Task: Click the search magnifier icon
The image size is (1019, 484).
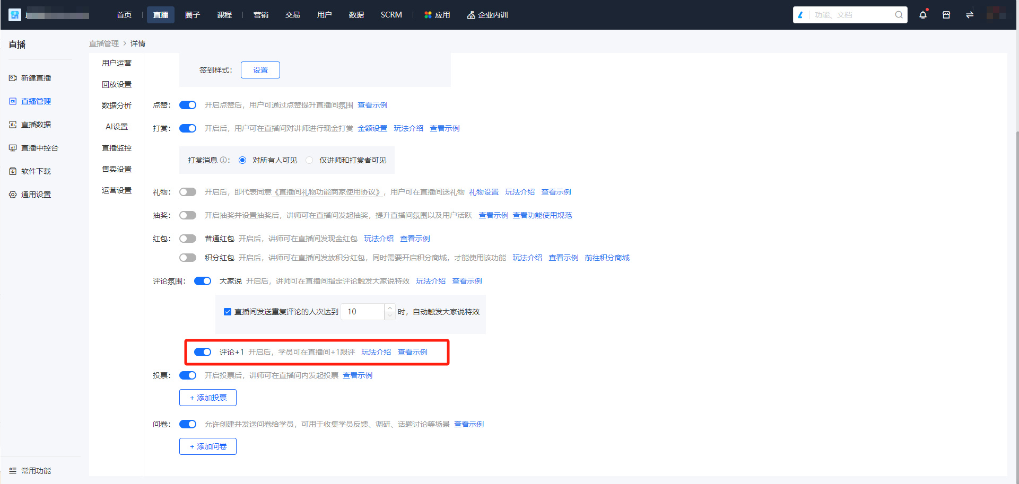Action: pos(899,15)
